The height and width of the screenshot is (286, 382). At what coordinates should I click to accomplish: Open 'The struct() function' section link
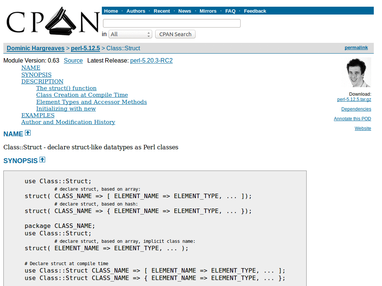66,88
